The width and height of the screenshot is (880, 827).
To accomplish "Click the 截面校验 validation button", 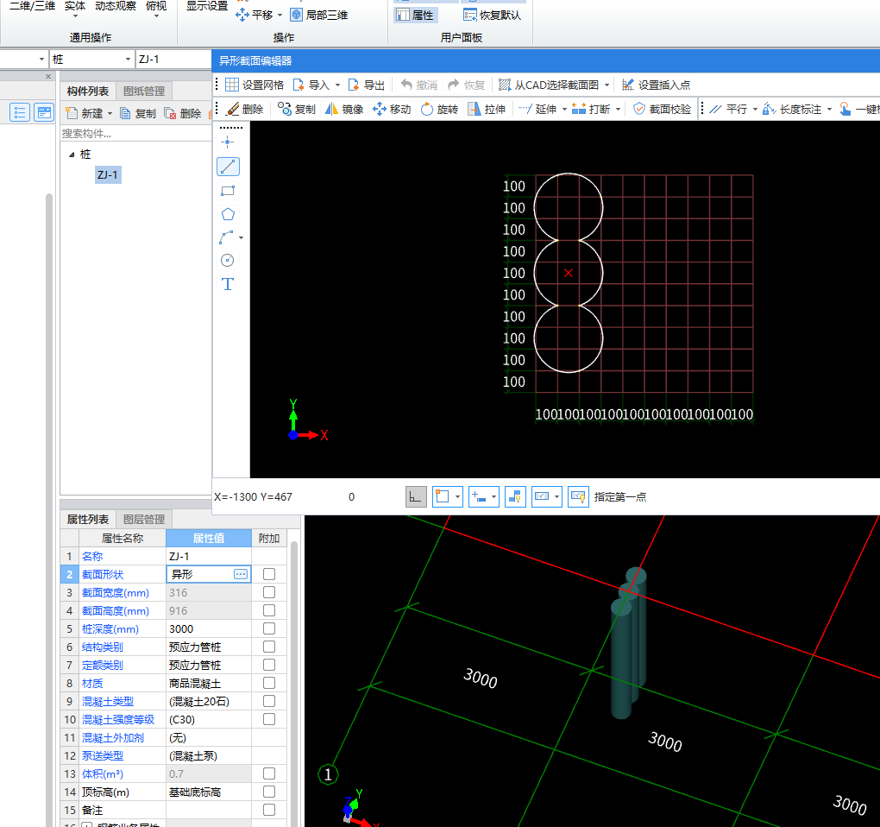I will click(x=663, y=109).
